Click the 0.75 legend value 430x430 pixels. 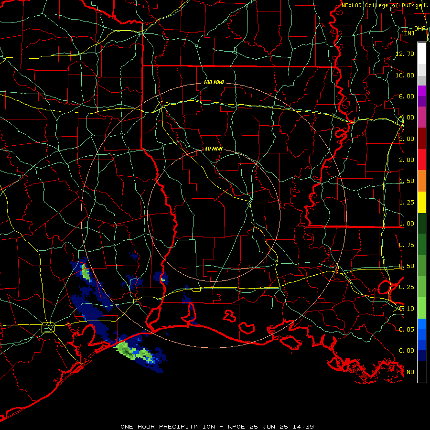tap(407, 245)
